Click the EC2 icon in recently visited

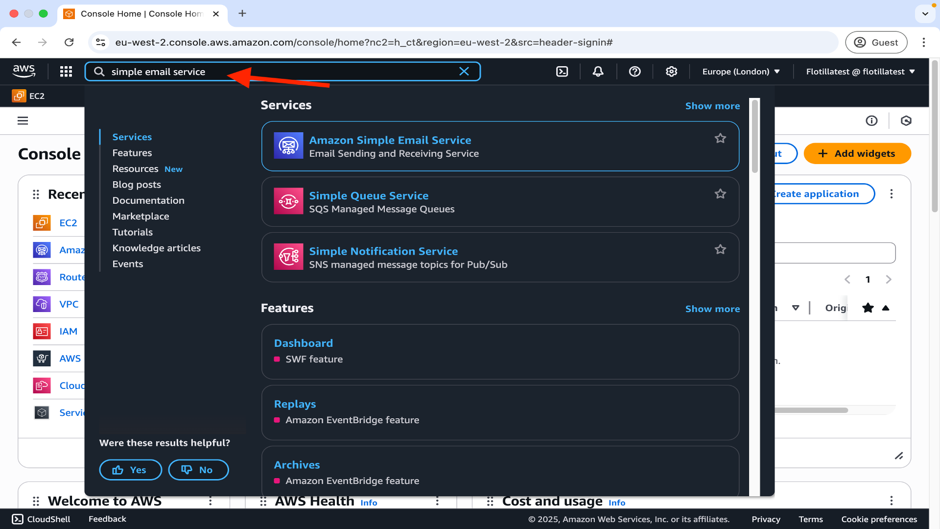point(42,223)
